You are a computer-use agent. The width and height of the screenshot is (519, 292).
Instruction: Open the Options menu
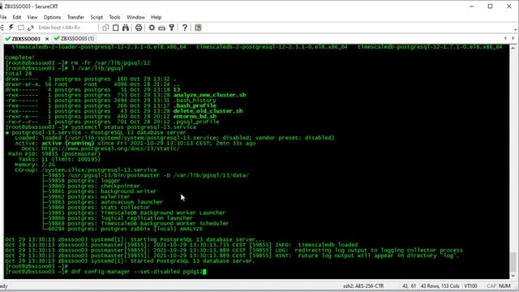pyautogui.click(x=52, y=17)
